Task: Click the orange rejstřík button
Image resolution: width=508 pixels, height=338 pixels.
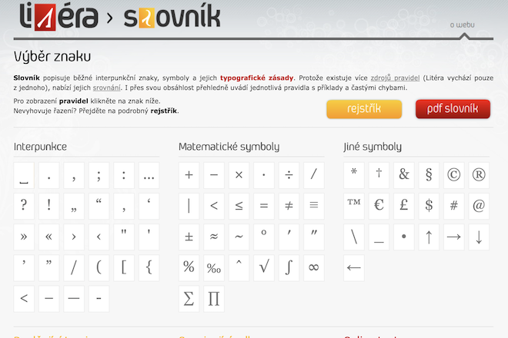Action: pos(364,110)
